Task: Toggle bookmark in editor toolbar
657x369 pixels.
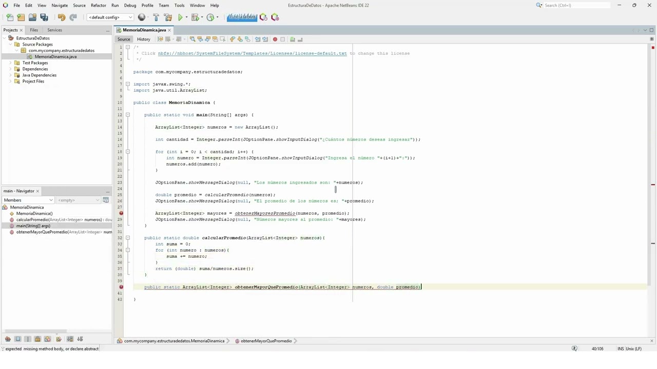Action: (x=247, y=39)
